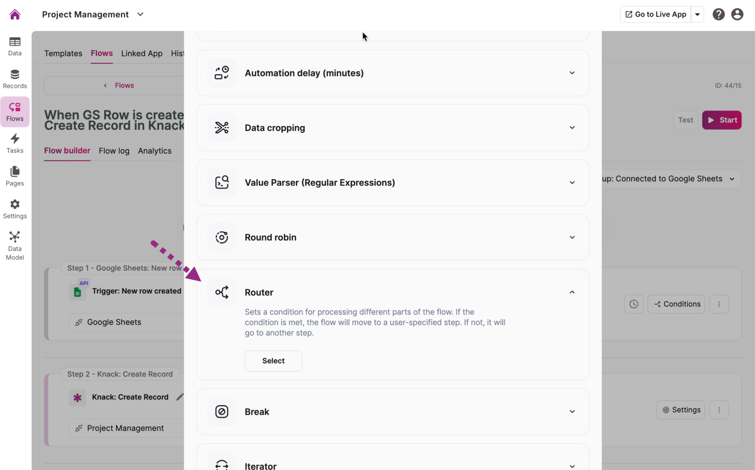Collapse the Router section
This screenshot has width=755, height=470.
click(x=572, y=292)
